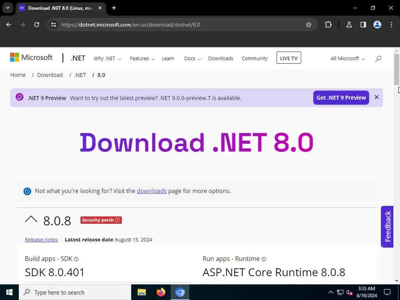
Task: Close the Download .NET 8.0 tab
Action: pos(100,8)
